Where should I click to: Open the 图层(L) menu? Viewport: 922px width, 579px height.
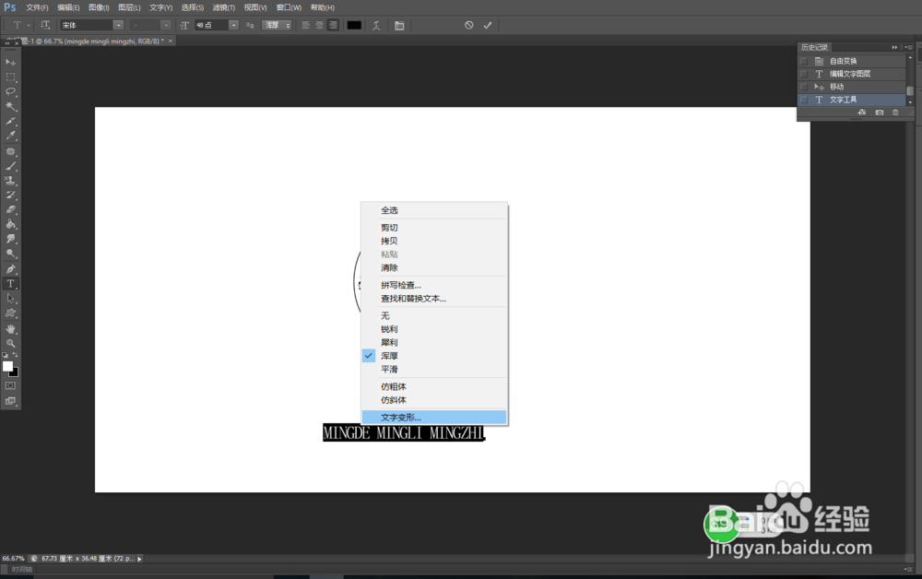(x=129, y=7)
